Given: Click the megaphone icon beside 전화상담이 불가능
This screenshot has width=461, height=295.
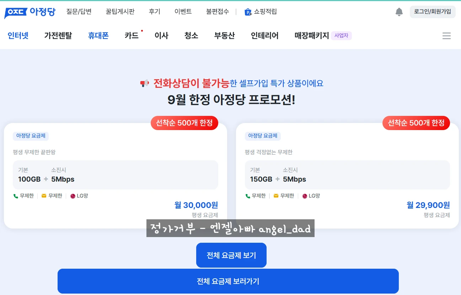Looking at the screenshot, I should pyautogui.click(x=145, y=84).
